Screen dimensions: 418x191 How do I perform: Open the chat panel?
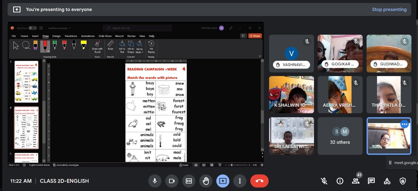[371, 181]
